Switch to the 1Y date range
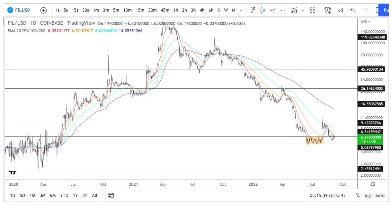This screenshot has width=392, height=205. pyautogui.click(x=75, y=195)
